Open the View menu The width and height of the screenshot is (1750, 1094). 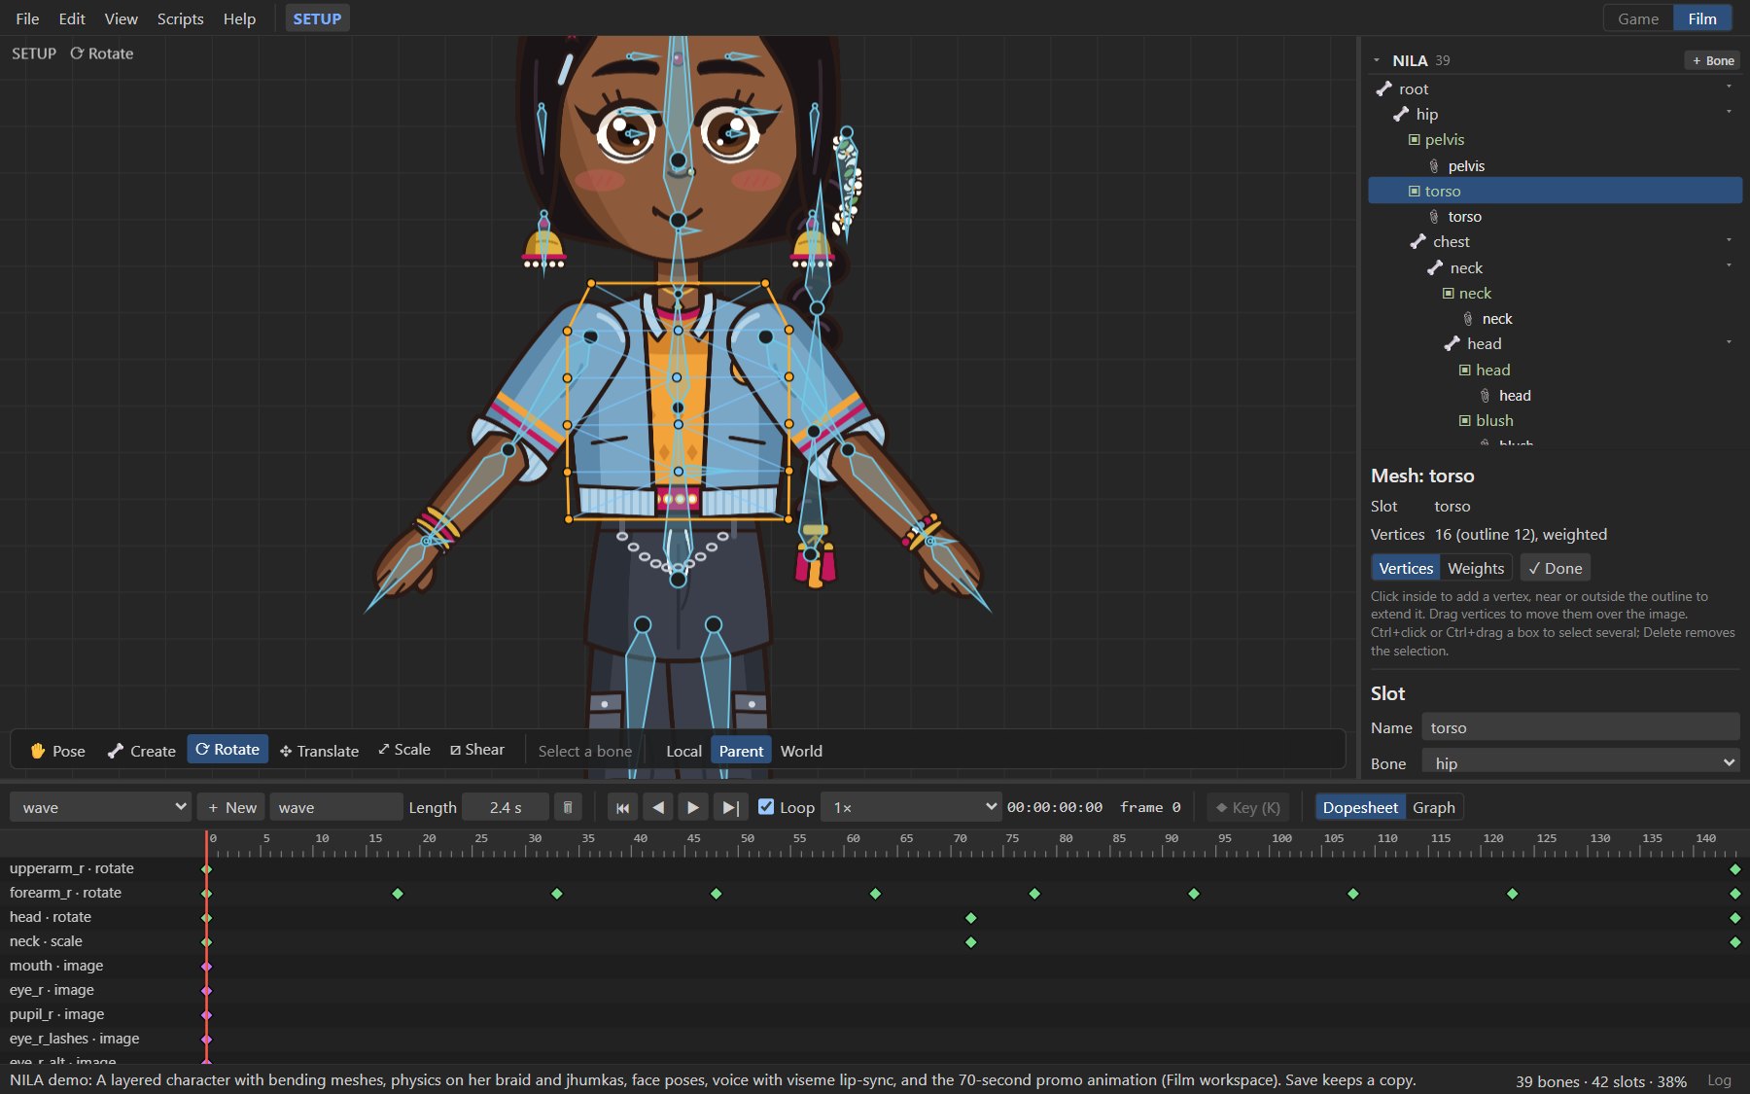122,18
